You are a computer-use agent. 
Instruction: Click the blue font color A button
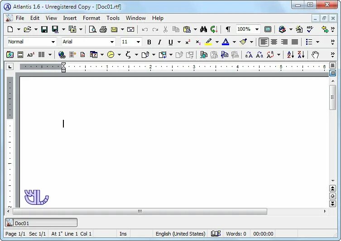[x=226, y=42]
